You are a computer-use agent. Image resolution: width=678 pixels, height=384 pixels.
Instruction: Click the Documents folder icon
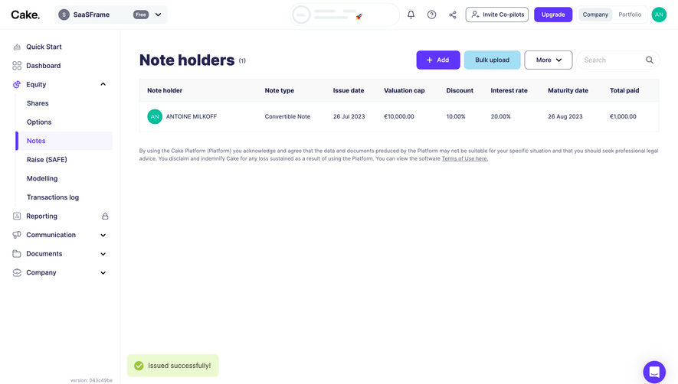(x=17, y=253)
